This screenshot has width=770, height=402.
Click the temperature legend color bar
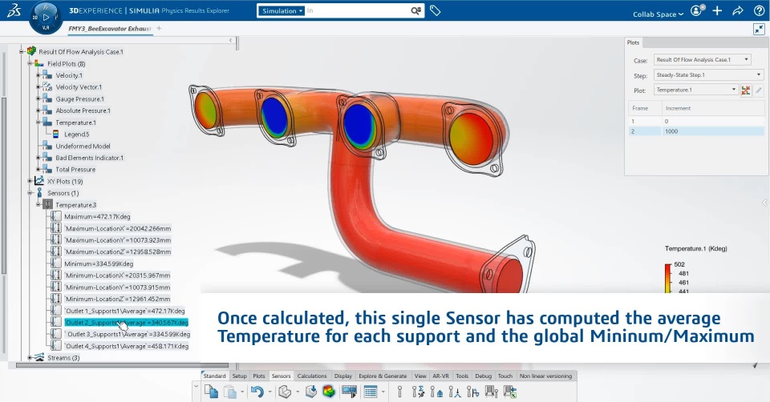pyautogui.click(x=668, y=279)
